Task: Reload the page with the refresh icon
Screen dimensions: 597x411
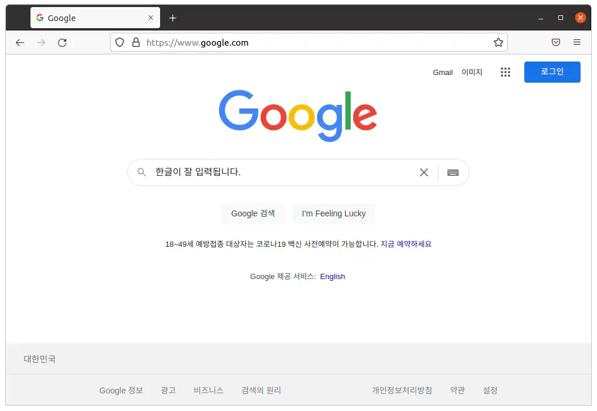Action: pyautogui.click(x=62, y=43)
